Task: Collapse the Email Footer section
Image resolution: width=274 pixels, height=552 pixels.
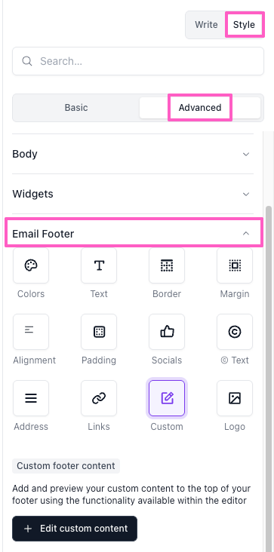Action: [131, 234]
